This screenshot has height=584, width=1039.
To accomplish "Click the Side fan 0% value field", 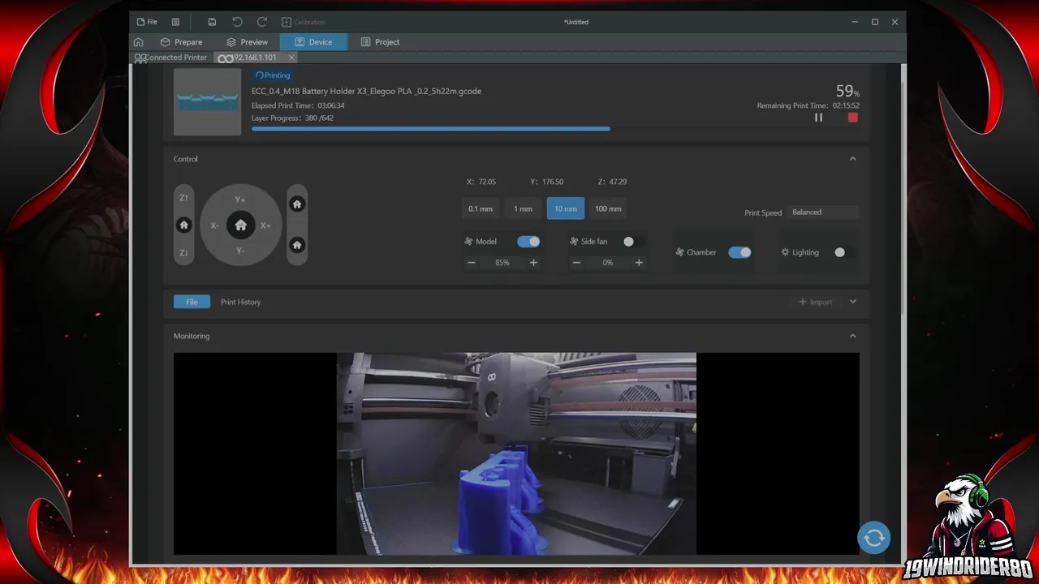I will (608, 263).
